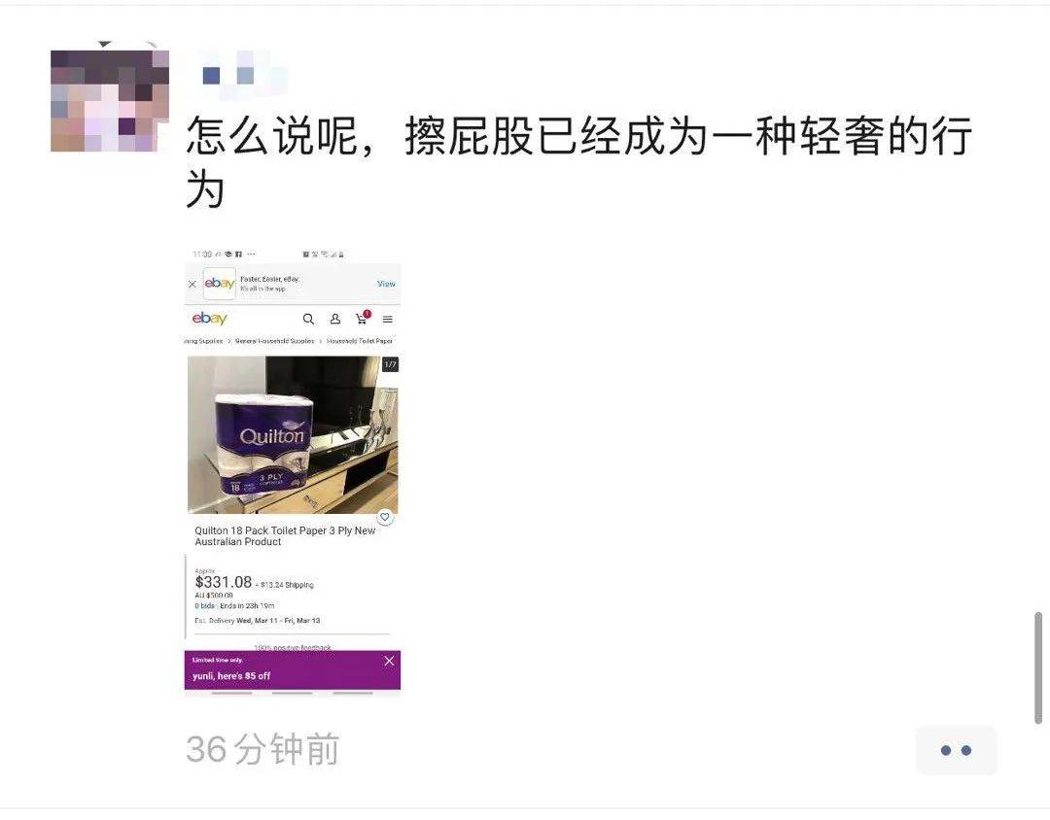The width and height of the screenshot is (1050, 820).
Task: Click the eBay logo in the site header
Action: pos(209,319)
